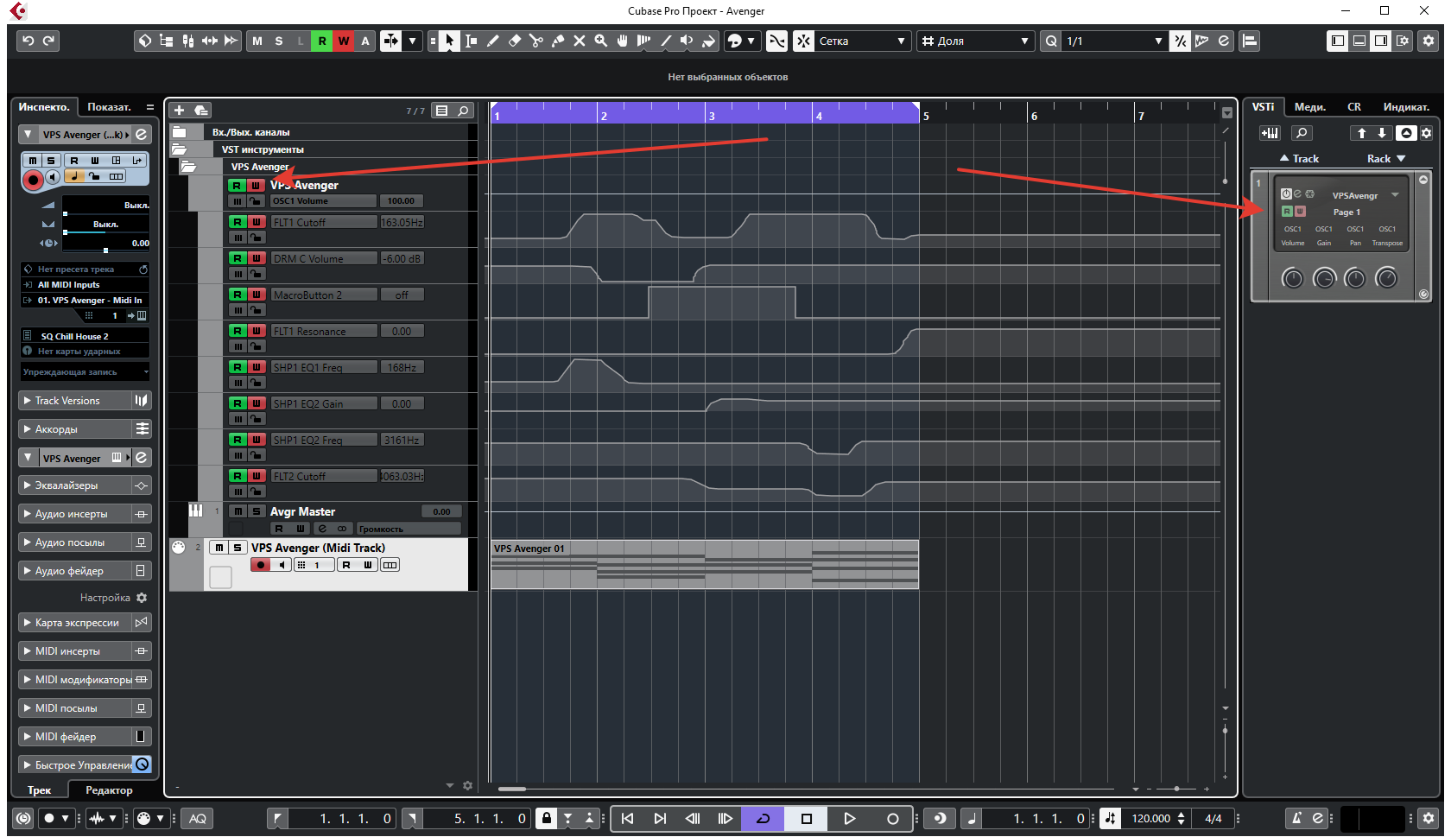Open the Rack dropdown in VSTi panel
This screenshot has width=1451, height=837.
(x=1386, y=159)
